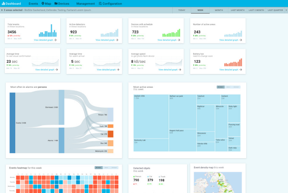288x193 pixels.
Task: Click the Passing road treemap block
Action: 234,130
